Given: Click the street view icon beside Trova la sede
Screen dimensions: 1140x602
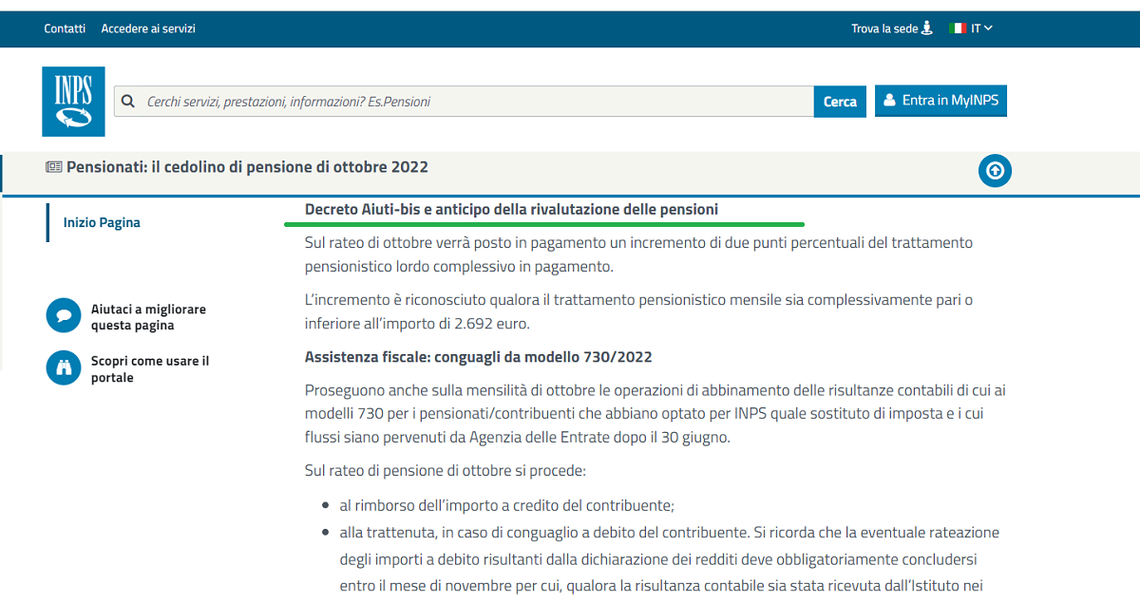Looking at the screenshot, I should [927, 28].
